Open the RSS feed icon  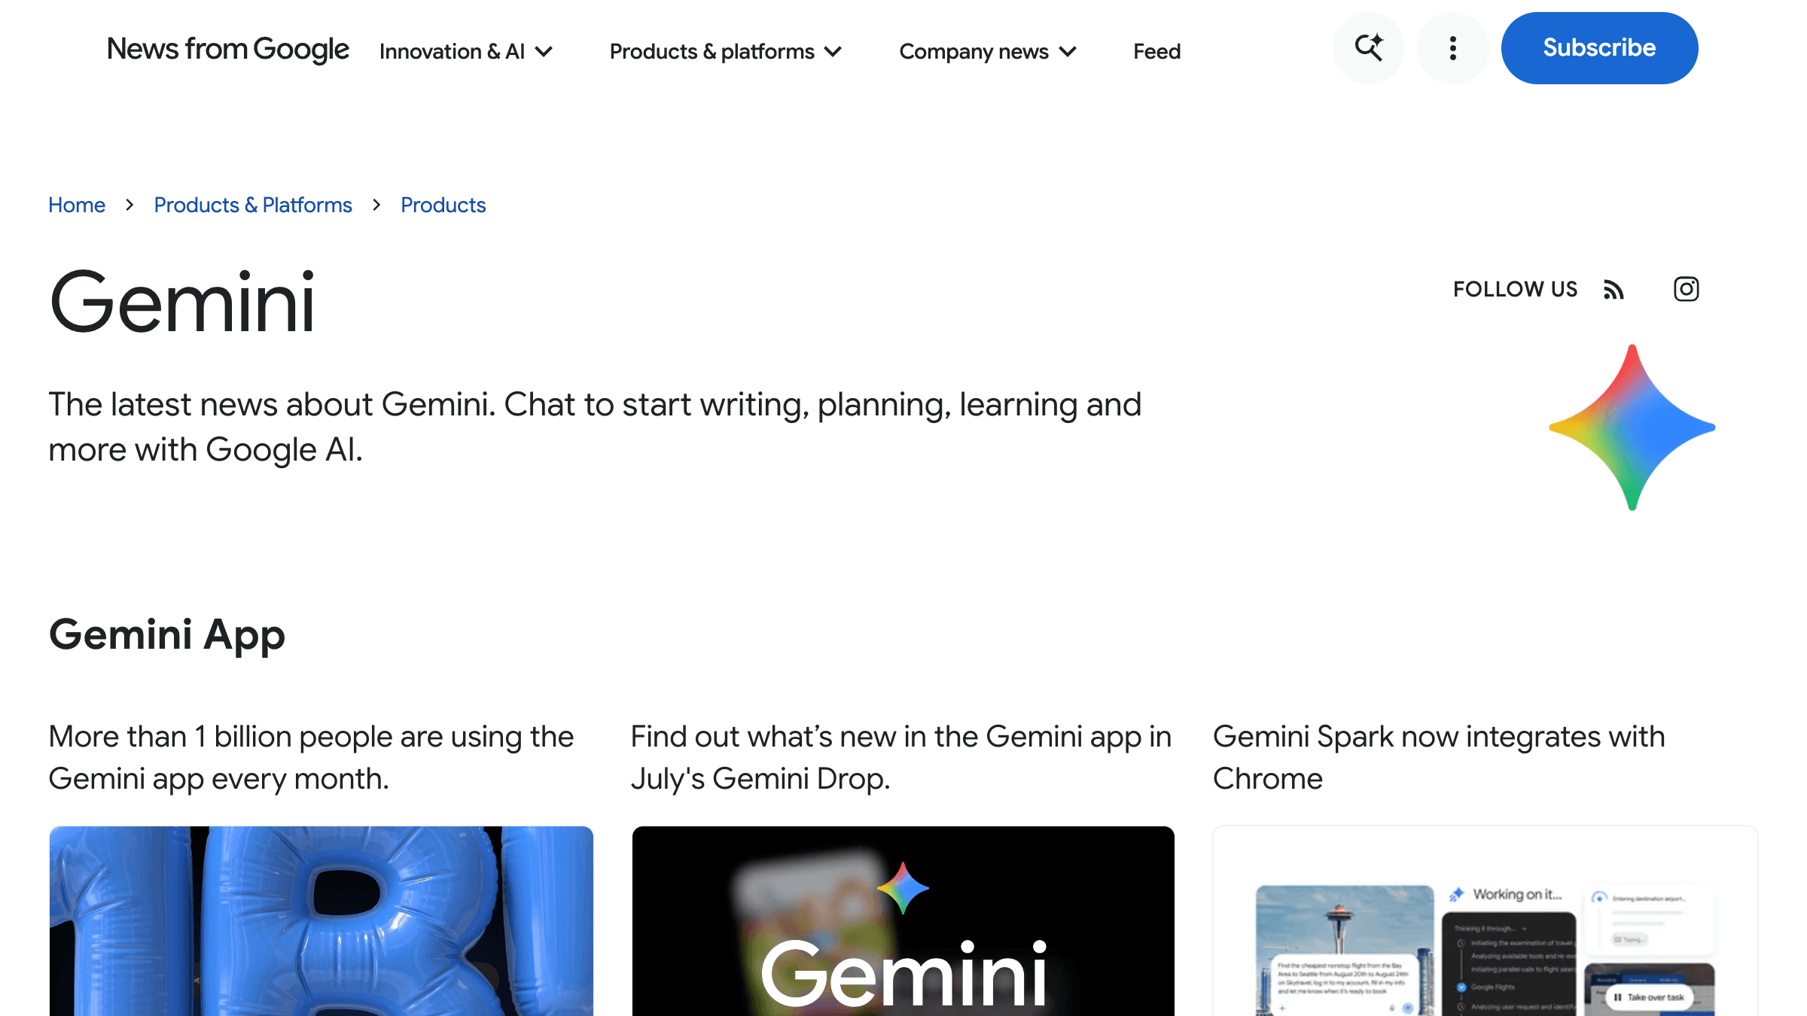click(x=1614, y=290)
